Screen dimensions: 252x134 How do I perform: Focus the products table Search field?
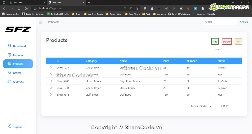coord(227,50)
